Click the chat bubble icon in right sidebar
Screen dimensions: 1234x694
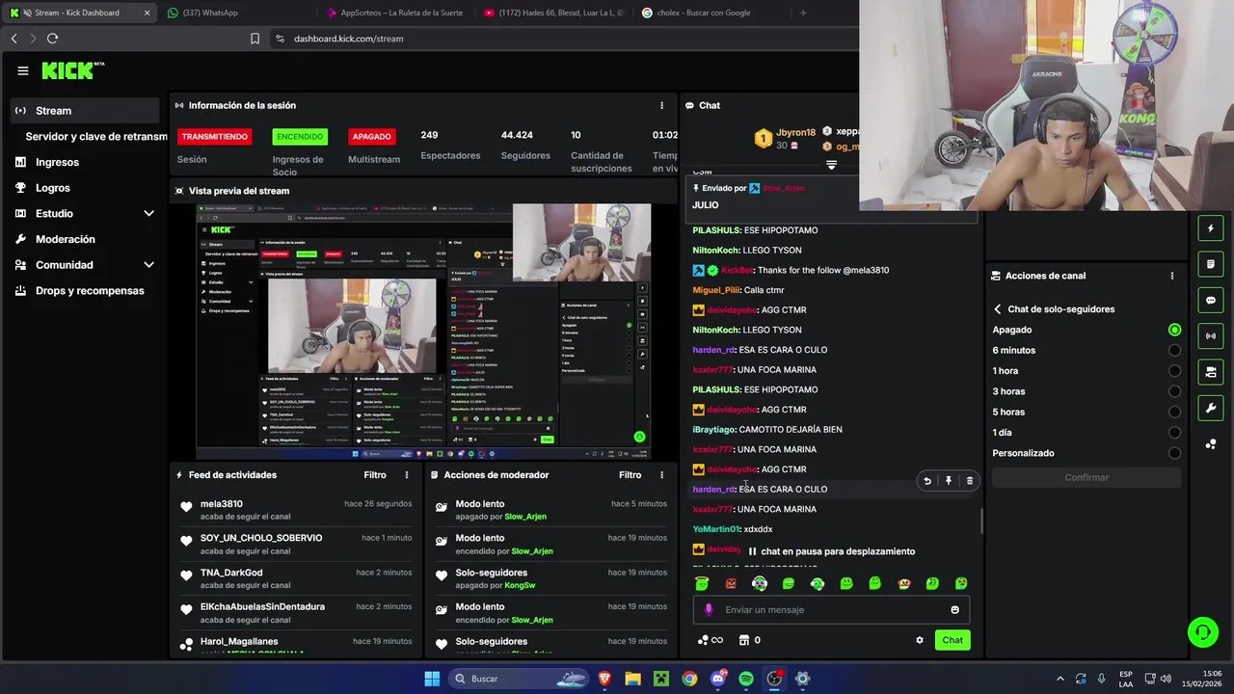point(1211,300)
